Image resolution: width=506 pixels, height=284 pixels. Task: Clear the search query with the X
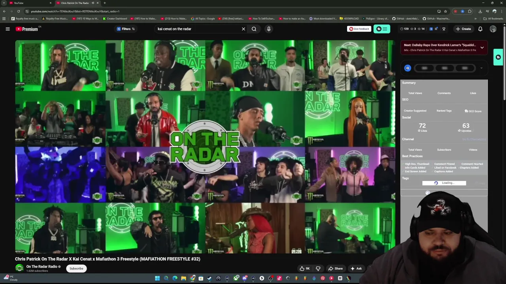tap(244, 29)
